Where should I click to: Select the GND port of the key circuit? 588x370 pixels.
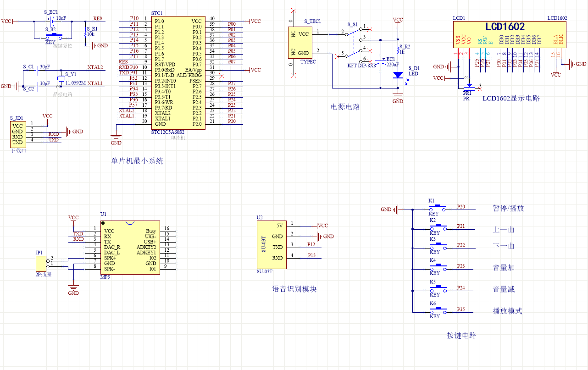390,210
